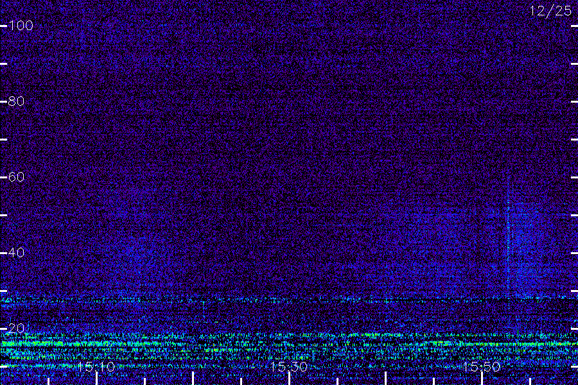Click the tick mark below 15:30
This screenshot has width=578, height=385.
(290, 379)
